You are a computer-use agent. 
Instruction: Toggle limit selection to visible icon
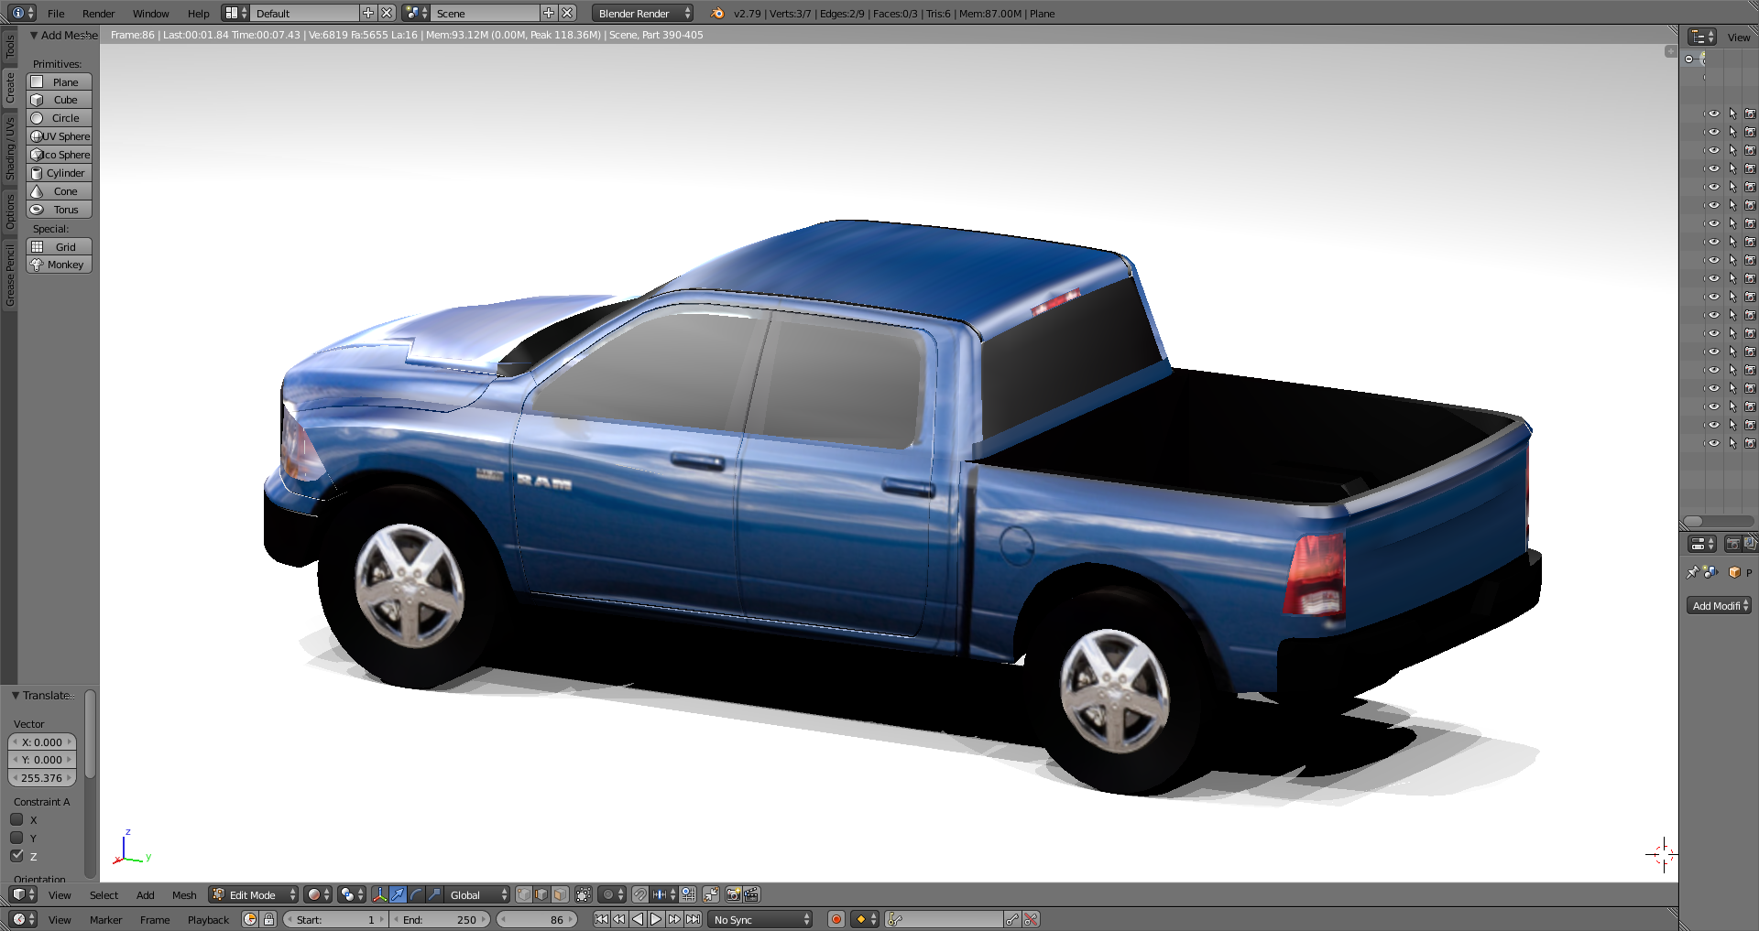click(x=584, y=895)
